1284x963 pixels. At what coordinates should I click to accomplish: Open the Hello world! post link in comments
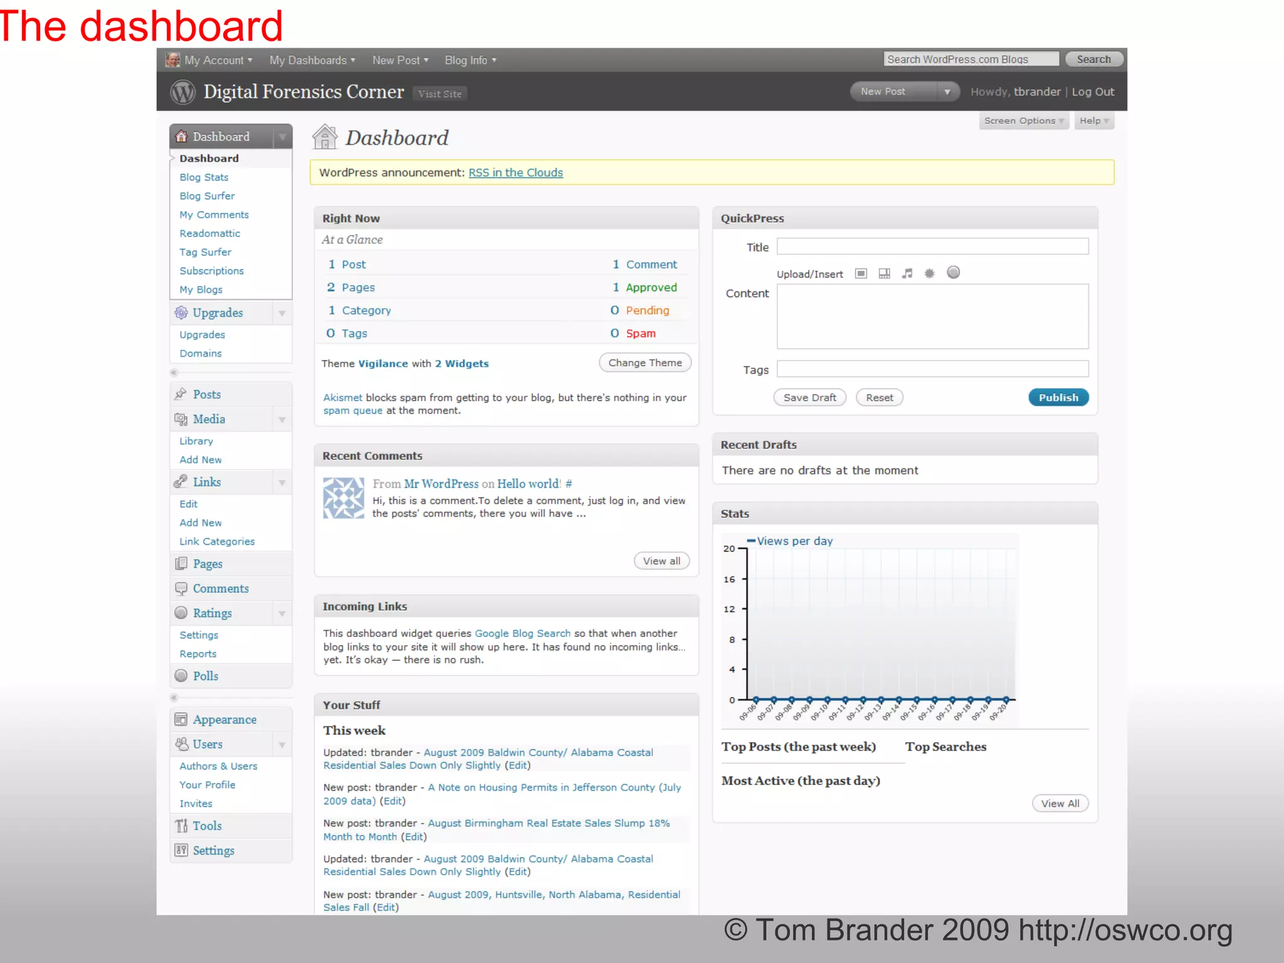coord(529,483)
